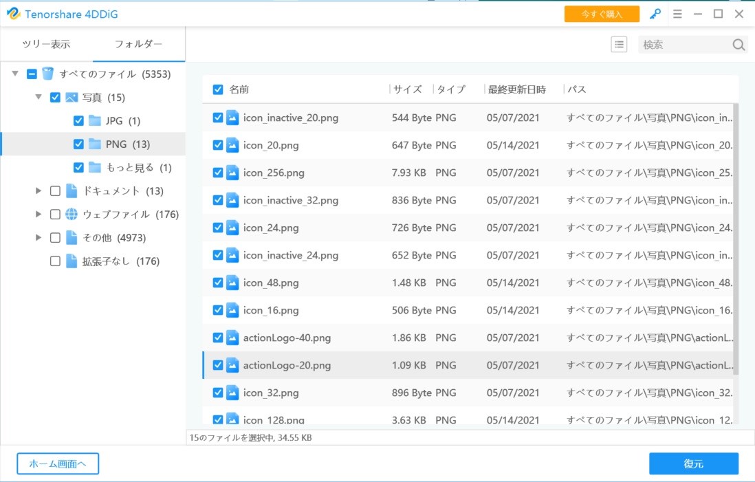Click the 7.93 KB size cell
This screenshot has height=482, width=755.
pyautogui.click(x=409, y=173)
